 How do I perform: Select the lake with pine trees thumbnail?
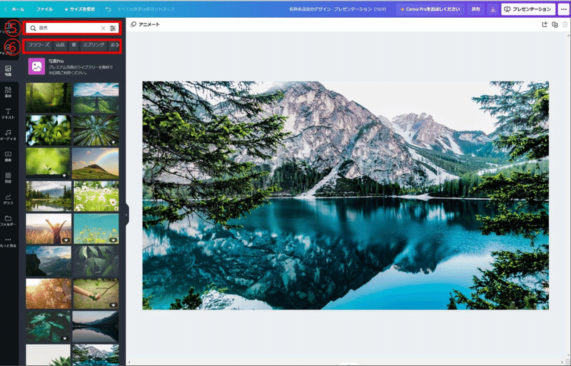49,196
